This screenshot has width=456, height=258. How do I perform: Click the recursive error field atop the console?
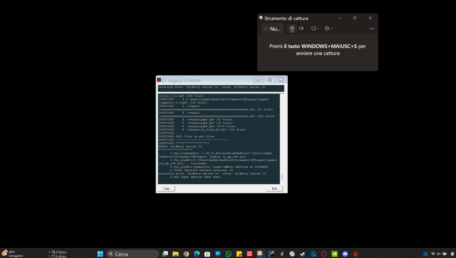pos(221,88)
